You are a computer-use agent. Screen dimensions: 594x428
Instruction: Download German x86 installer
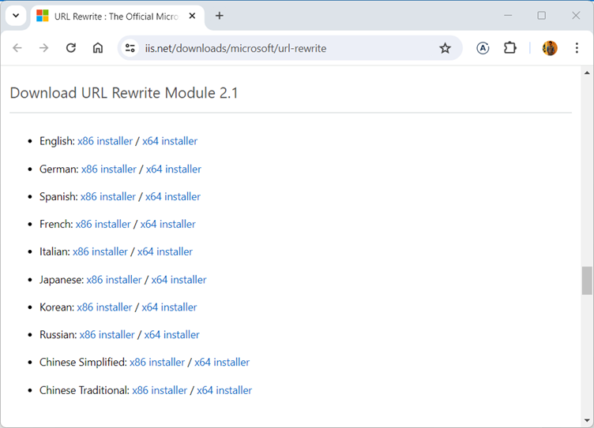108,169
